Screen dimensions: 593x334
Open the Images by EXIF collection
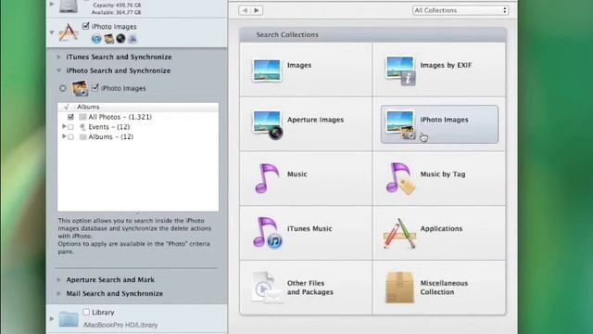click(439, 70)
